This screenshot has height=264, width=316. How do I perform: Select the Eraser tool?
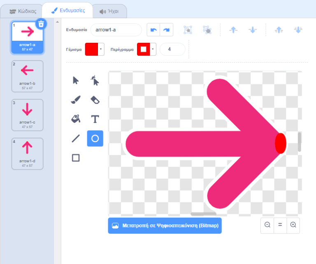[95, 100]
